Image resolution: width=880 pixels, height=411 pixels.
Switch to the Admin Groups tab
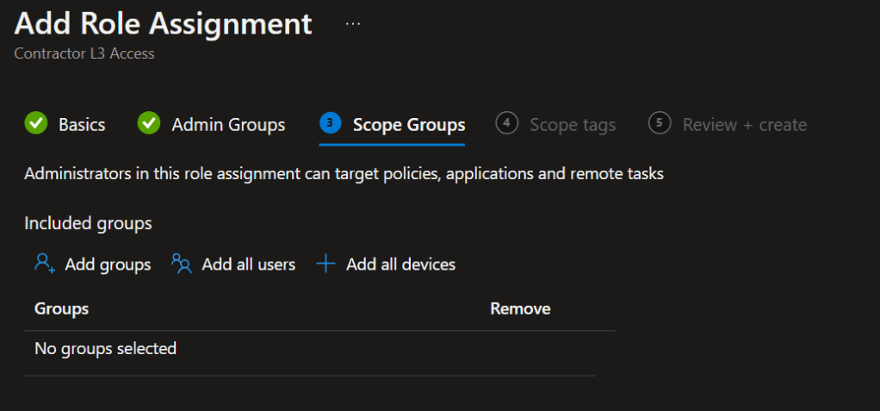[228, 125]
